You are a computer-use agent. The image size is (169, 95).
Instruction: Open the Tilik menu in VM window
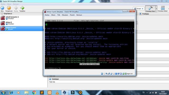point(59,15)
